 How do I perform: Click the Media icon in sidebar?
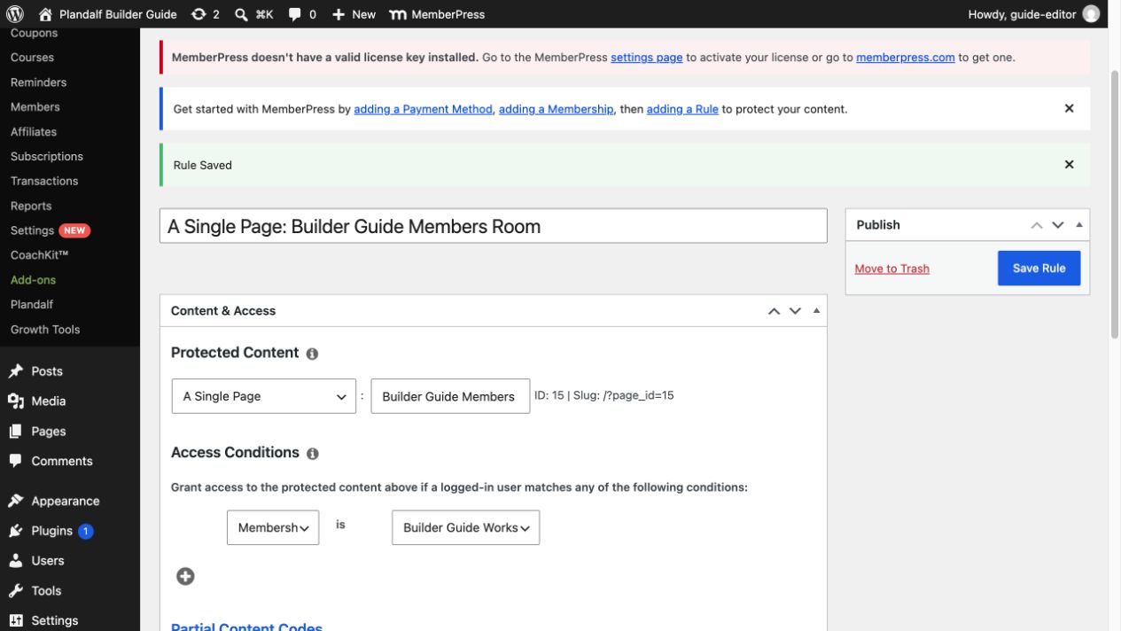pyautogui.click(x=16, y=401)
